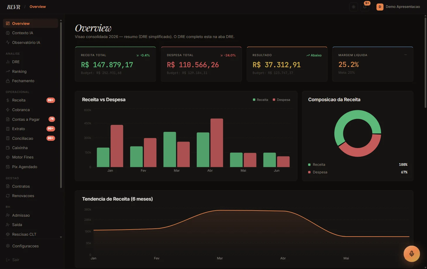The image size is (427, 269).
Task: Click the Observatório IA pulse icon
Action: [x=8, y=42]
